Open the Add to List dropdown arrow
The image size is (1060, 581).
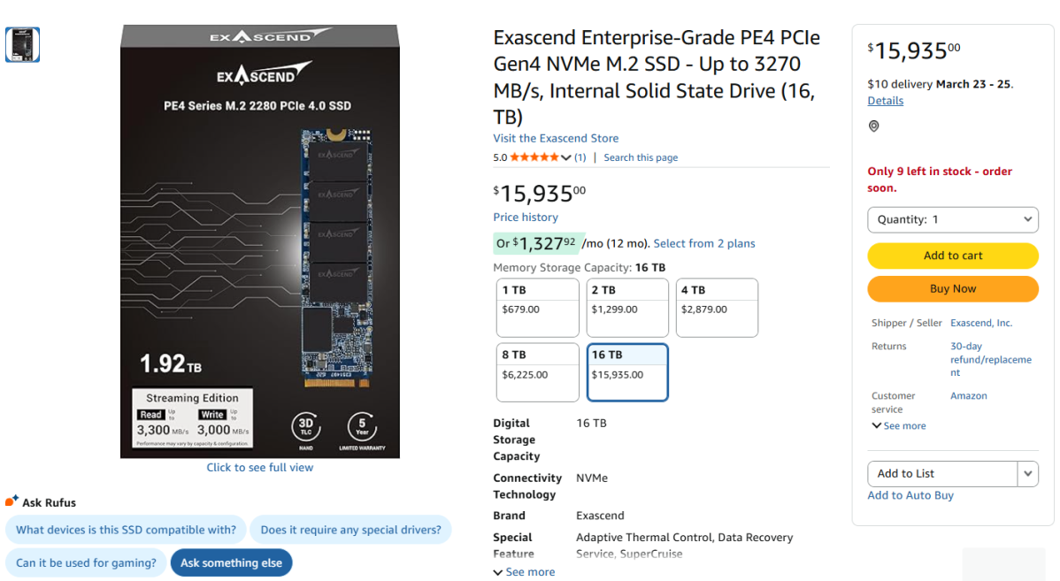(x=1028, y=473)
